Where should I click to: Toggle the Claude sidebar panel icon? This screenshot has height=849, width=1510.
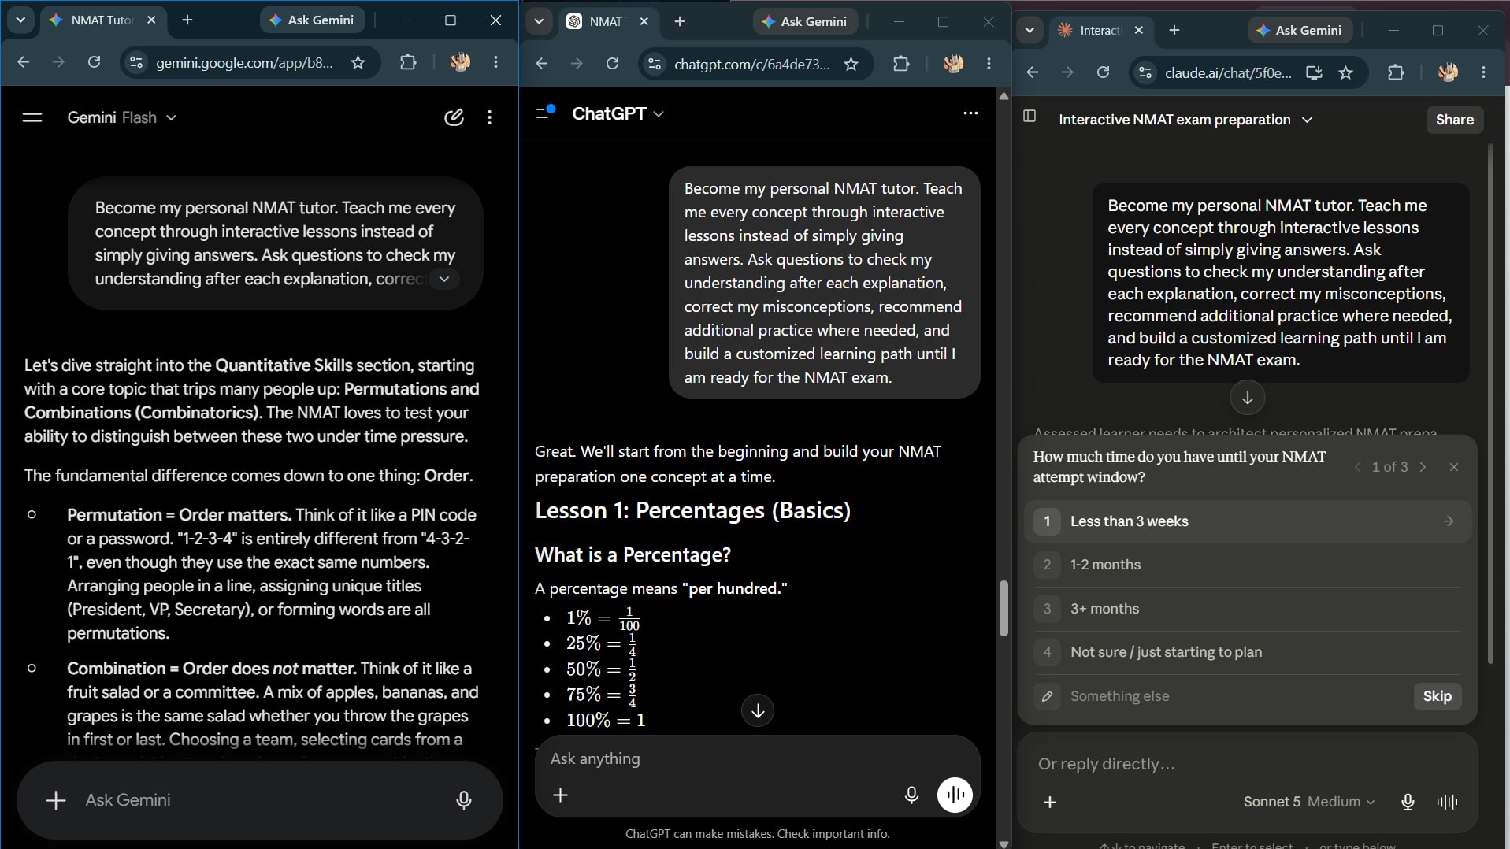click(1030, 117)
